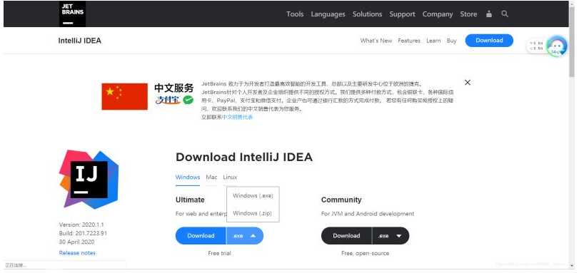The height and width of the screenshot is (273, 584).
Task: Open the Buy link
Action: (451, 41)
